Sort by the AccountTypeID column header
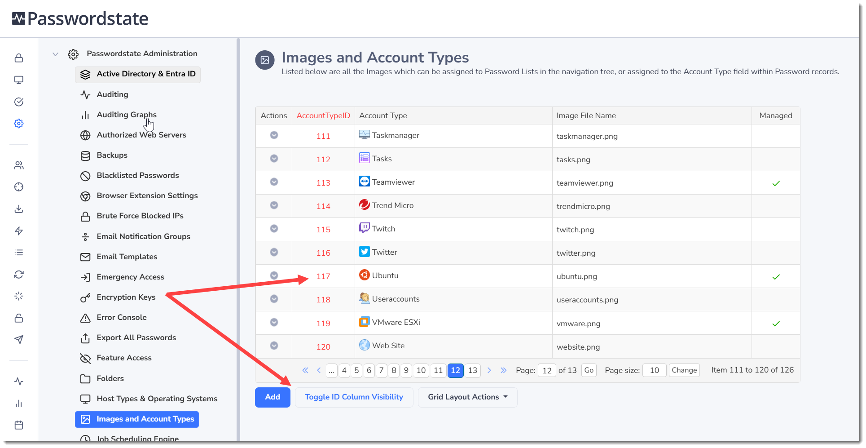Viewport: 866px width, 448px height. pyautogui.click(x=323, y=115)
